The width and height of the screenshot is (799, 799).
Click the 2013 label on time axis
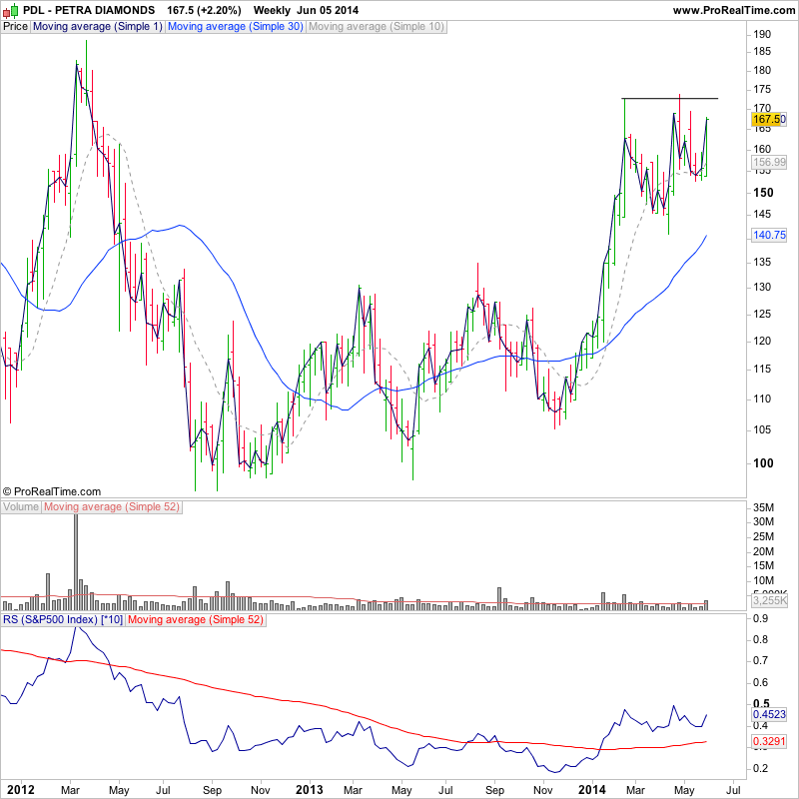tap(310, 790)
